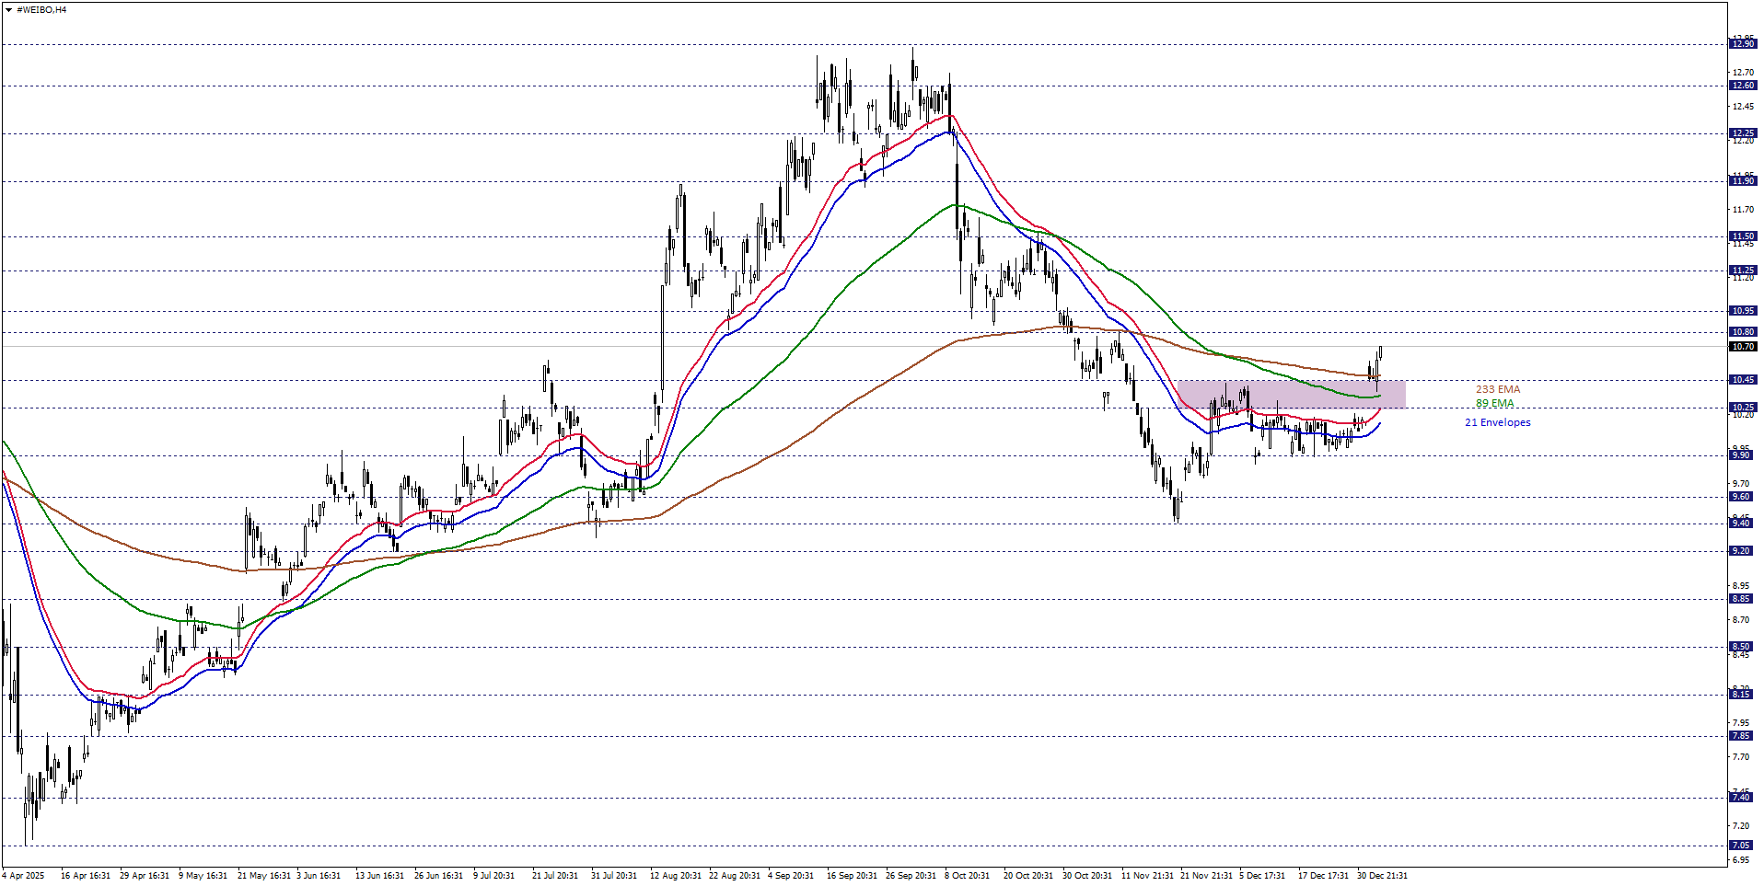This screenshot has width=1764, height=886.
Task: Click the 11.90 price level tag
Action: [x=1743, y=181]
